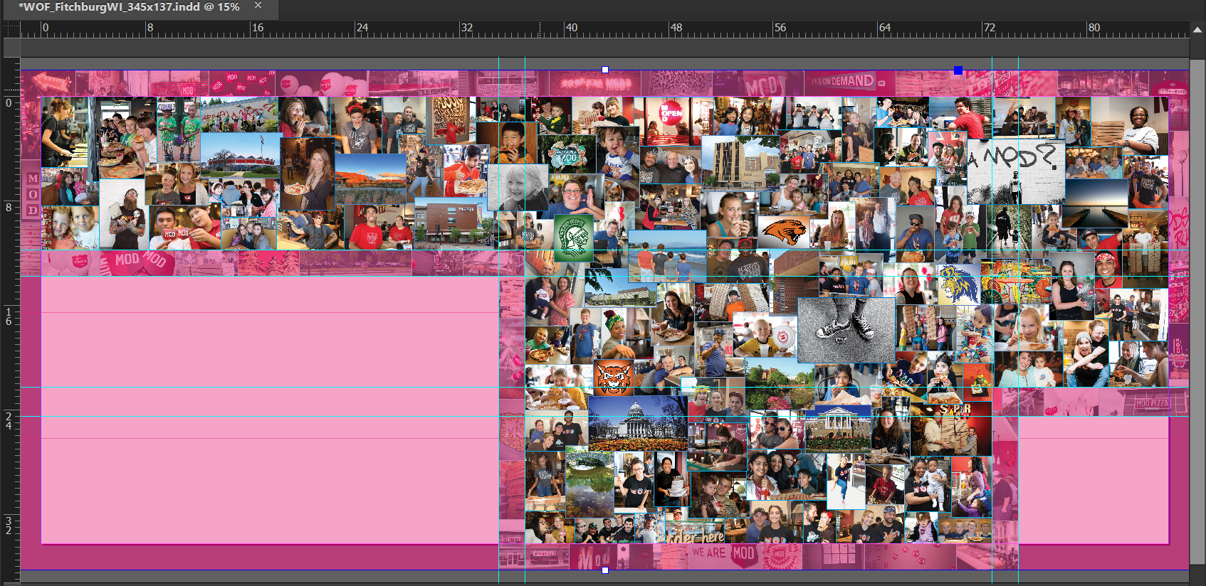The width and height of the screenshot is (1206, 586).
Task: Click the bottom-center white selection handle
Action: [x=605, y=570]
